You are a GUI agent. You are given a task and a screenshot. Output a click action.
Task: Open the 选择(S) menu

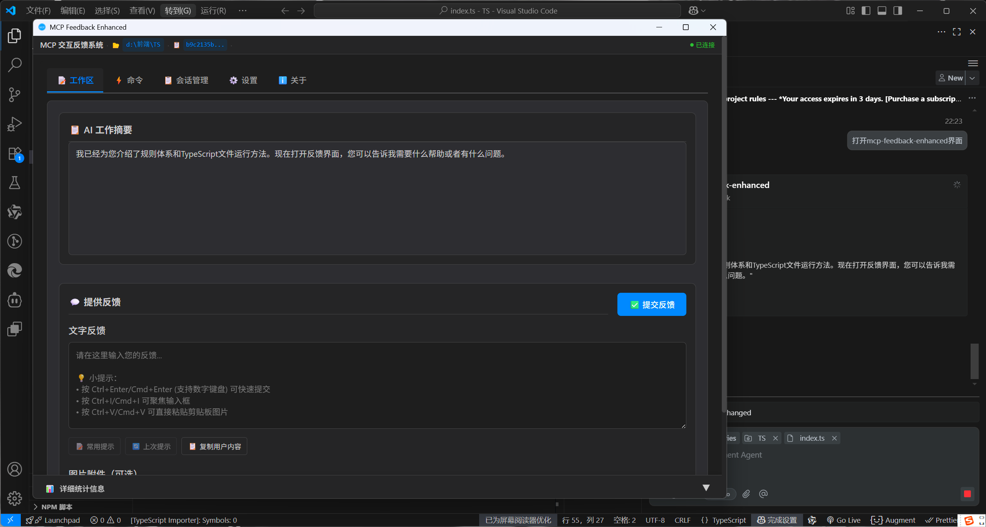[x=107, y=11]
